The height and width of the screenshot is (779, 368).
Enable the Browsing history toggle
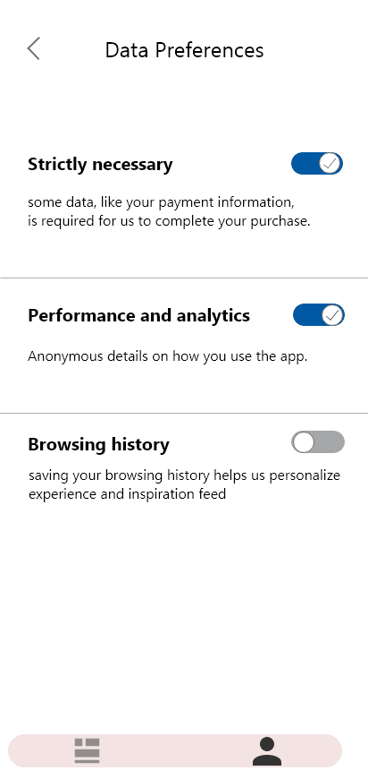(318, 442)
